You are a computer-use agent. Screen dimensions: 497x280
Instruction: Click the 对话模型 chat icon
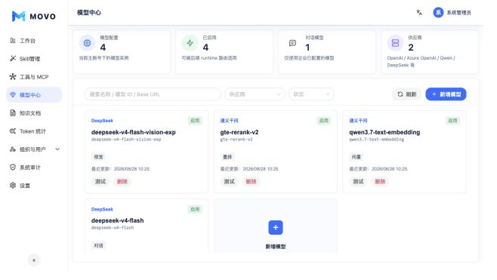pos(292,43)
